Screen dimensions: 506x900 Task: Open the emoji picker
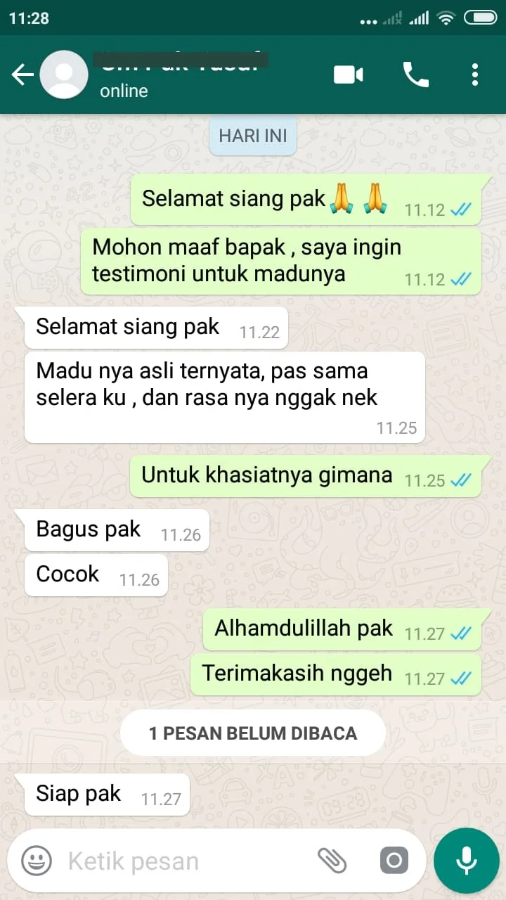37,860
